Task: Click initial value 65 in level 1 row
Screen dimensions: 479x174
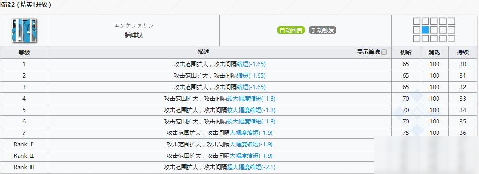Action: [406, 64]
